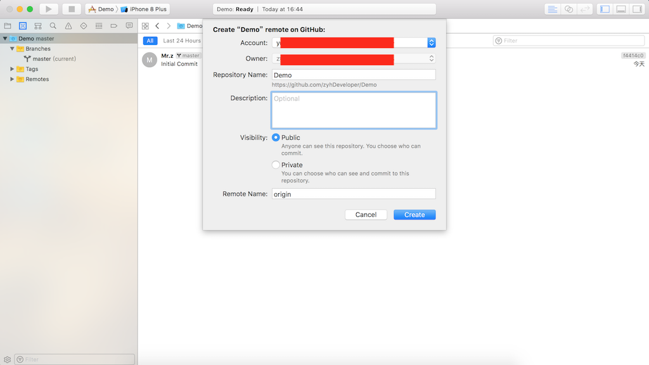Collapse the Branches folder

click(x=12, y=48)
